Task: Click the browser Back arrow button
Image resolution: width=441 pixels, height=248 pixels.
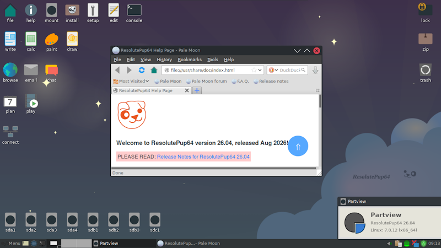Action: point(117,70)
